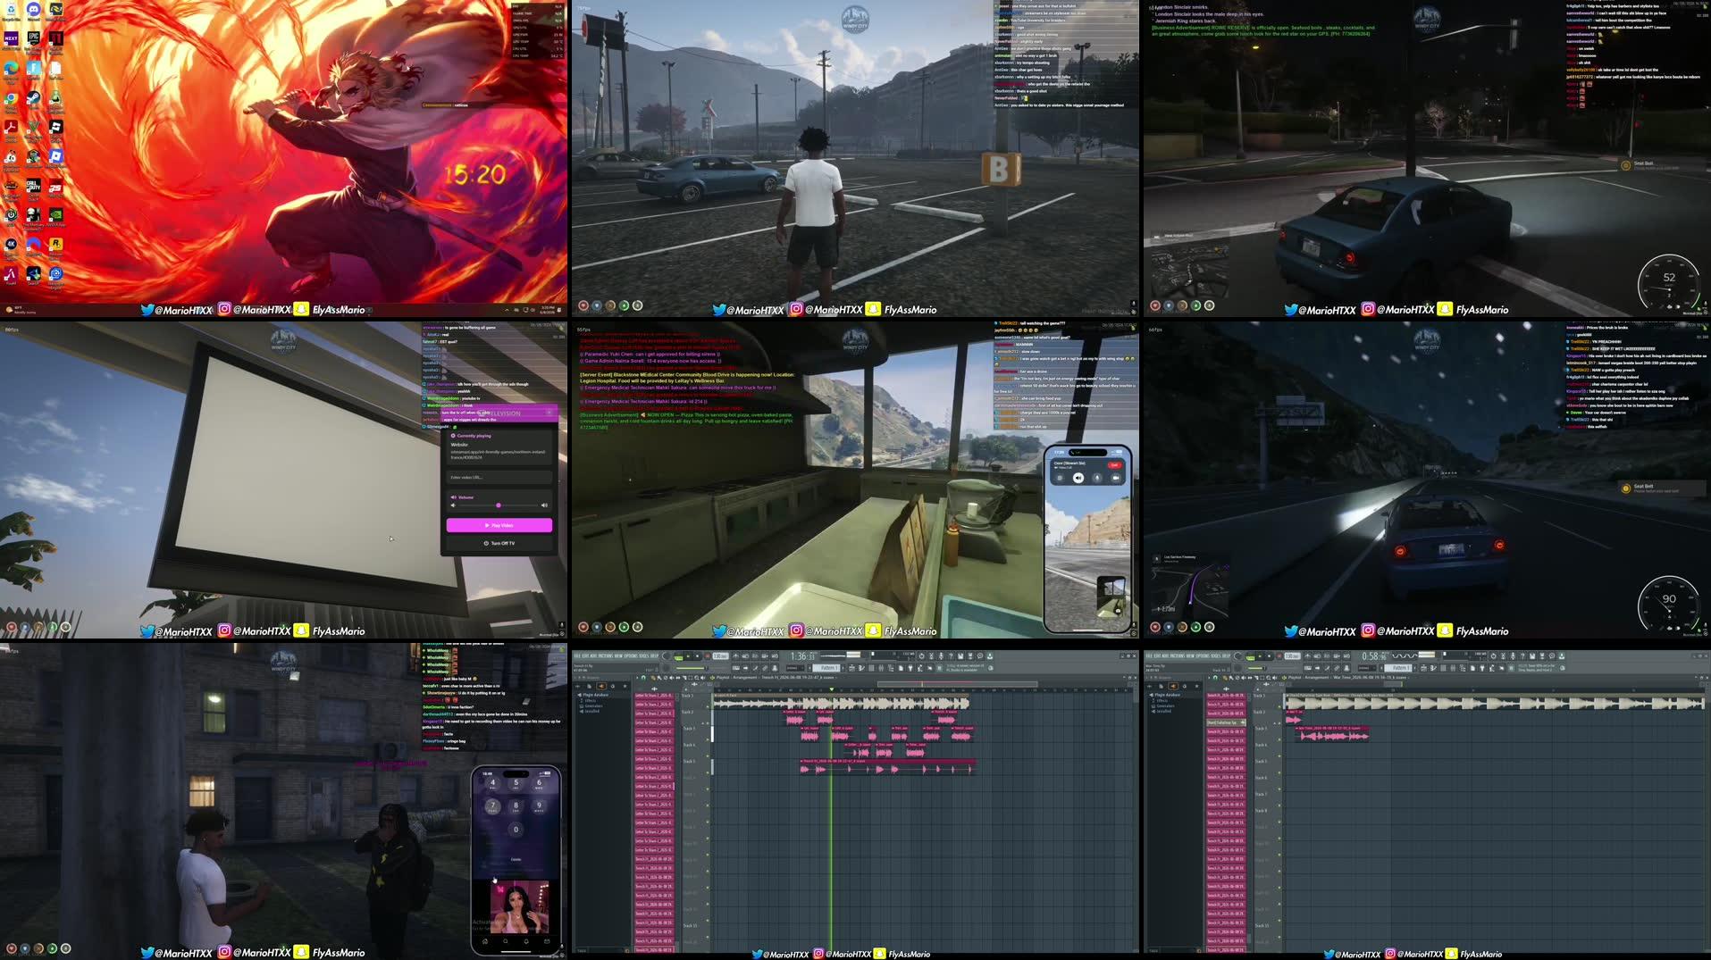Toggle record button in middle FL Studio
The height and width of the screenshot is (960, 1711).
click(707, 656)
